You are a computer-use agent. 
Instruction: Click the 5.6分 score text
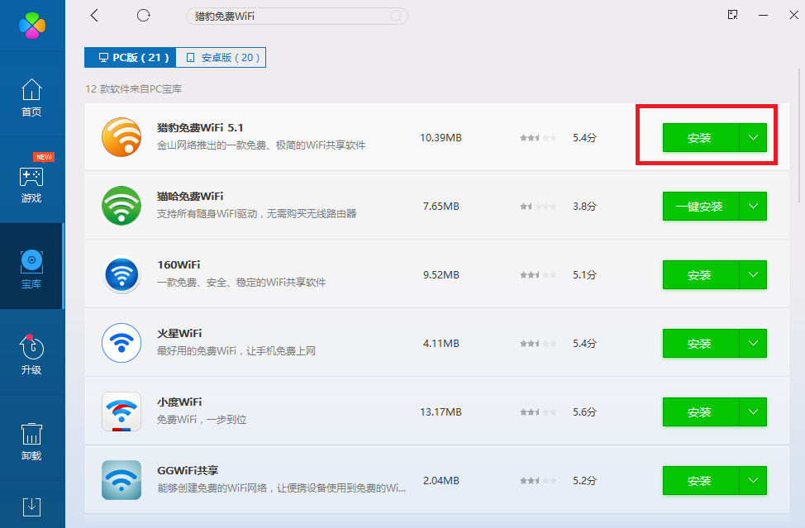click(x=585, y=412)
